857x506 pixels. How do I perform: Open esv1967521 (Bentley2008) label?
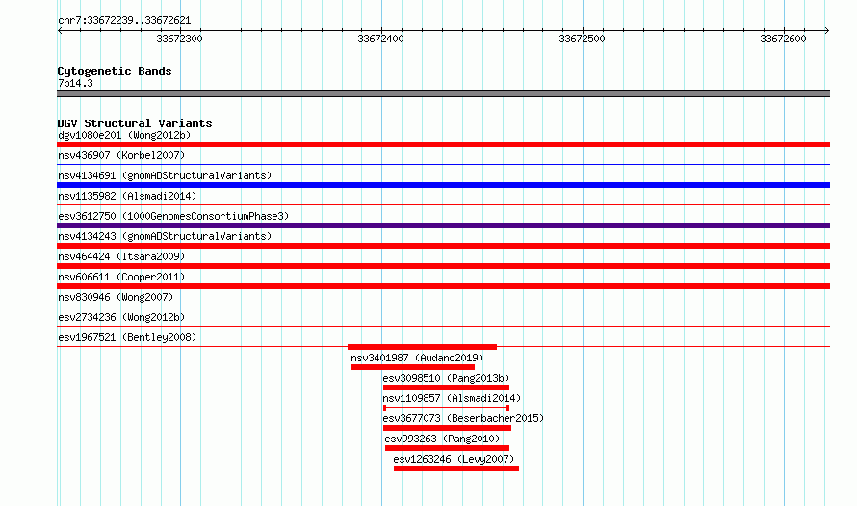click(x=127, y=337)
